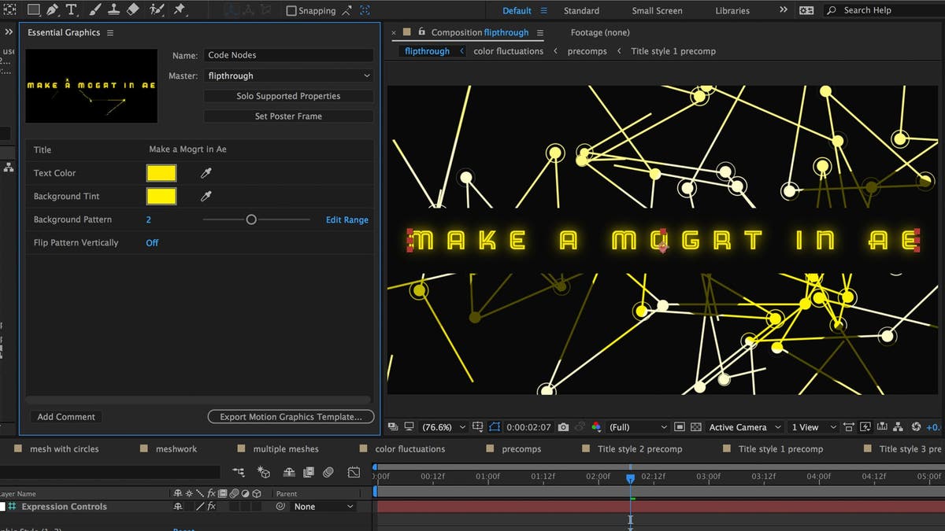Select the Type tool
Screen dimensions: 945x531
click(x=72, y=10)
